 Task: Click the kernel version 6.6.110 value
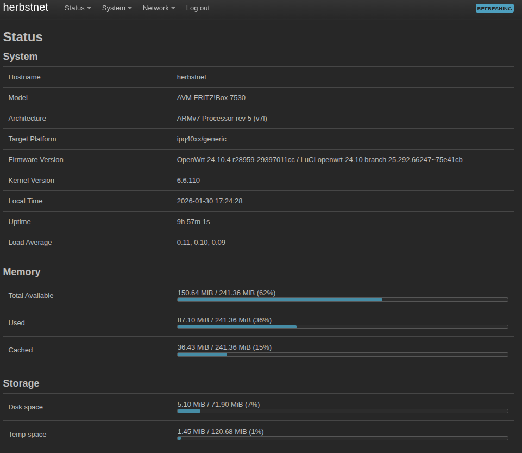point(188,181)
